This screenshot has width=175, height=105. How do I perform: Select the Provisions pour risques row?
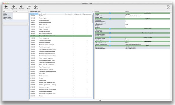(61, 40)
